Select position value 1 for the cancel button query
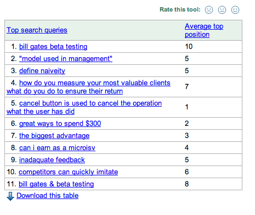Image resolution: width=255 pixels, height=215 pixels. pyautogui.click(x=186, y=107)
